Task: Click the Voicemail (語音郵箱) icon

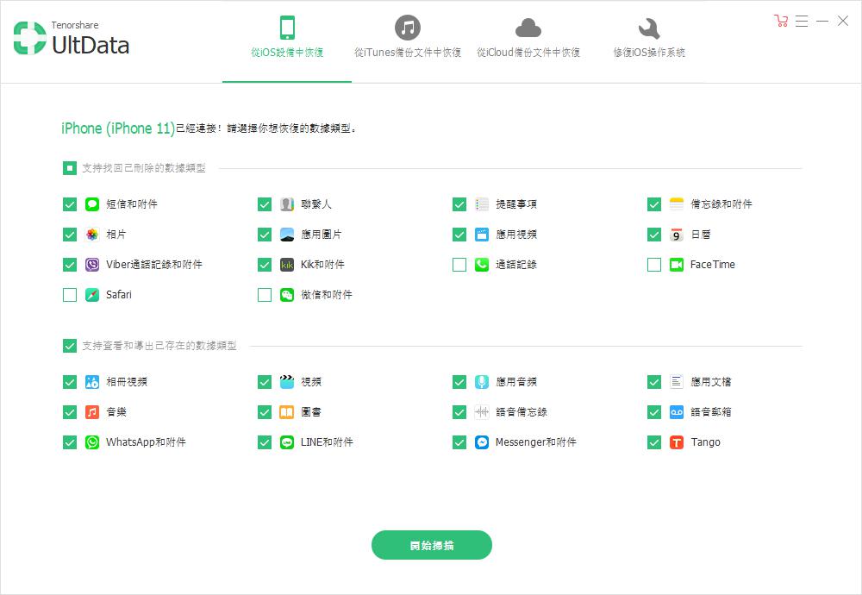Action: (x=676, y=412)
